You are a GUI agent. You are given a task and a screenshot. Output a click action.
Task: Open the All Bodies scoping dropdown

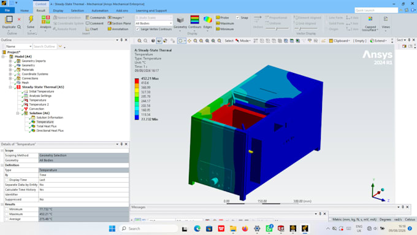click(x=153, y=23)
